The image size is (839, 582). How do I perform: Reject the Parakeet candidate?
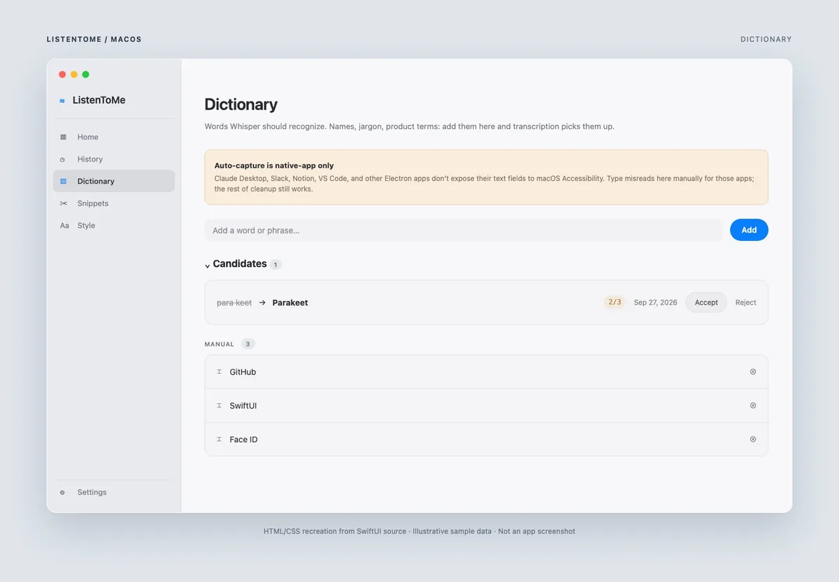(746, 303)
